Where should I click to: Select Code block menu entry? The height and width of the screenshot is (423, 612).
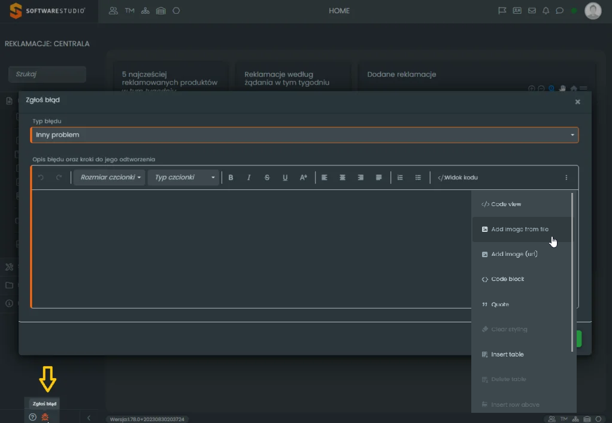click(x=507, y=279)
